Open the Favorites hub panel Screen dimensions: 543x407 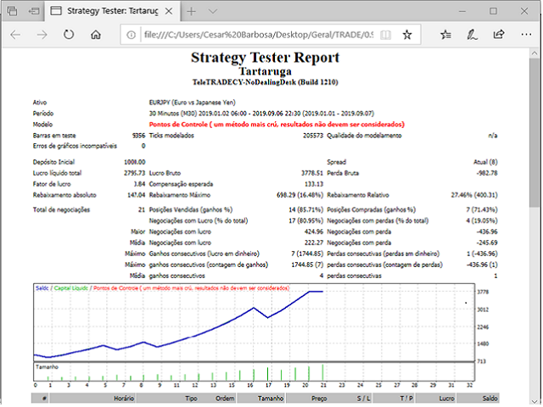[446, 36]
